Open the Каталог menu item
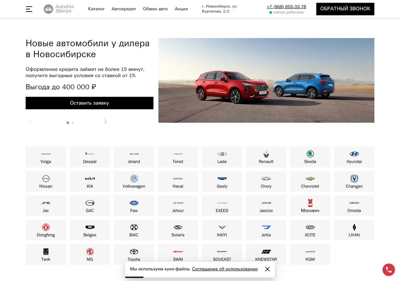The height and width of the screenshot is (281, 400). 96,9
